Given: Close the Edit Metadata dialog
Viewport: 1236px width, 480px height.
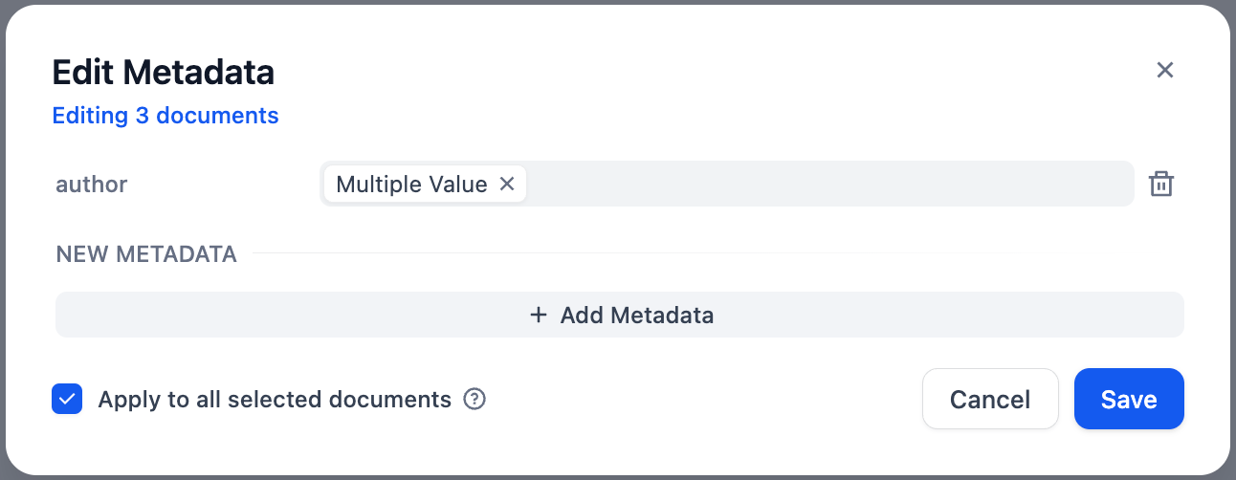Looking at the screenshot, I should (1164, 70).
